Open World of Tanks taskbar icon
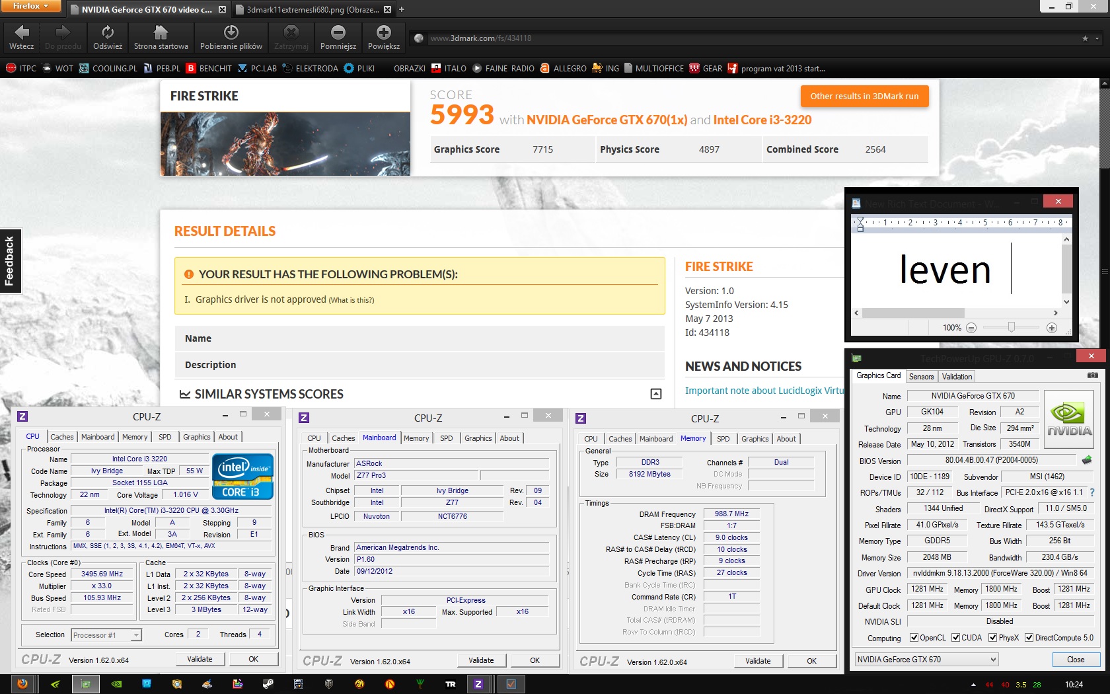 328,684
